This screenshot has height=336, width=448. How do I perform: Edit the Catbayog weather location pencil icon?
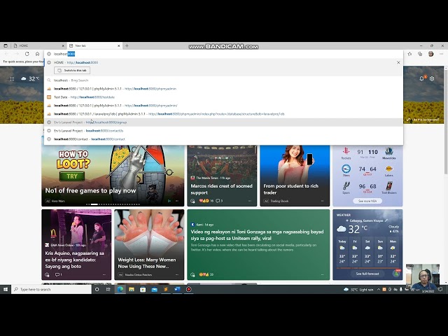[x=386, y=220]
